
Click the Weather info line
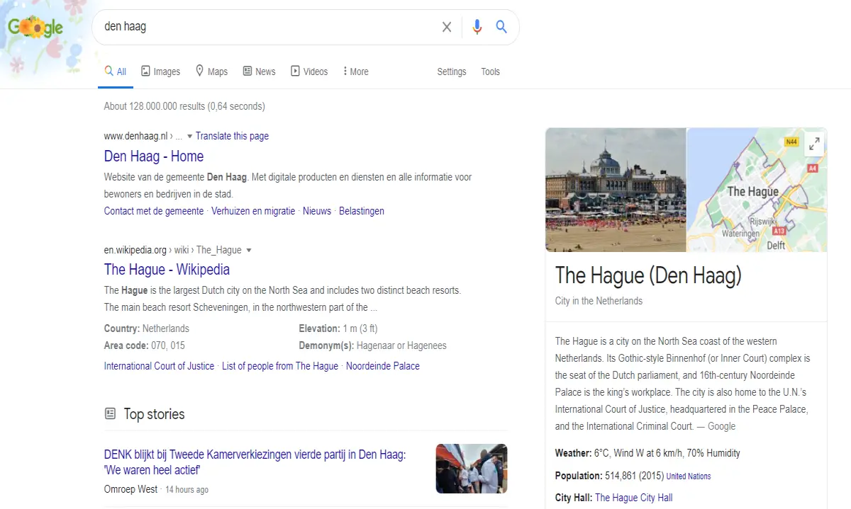(x=647, y=453)
